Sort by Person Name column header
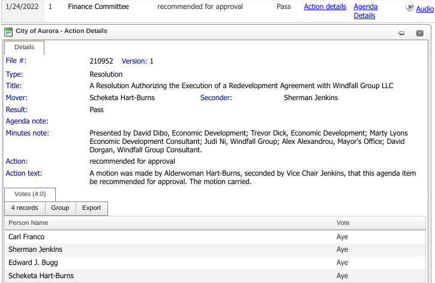This screenshot has height=283, width=435. (x=28, y=223)
